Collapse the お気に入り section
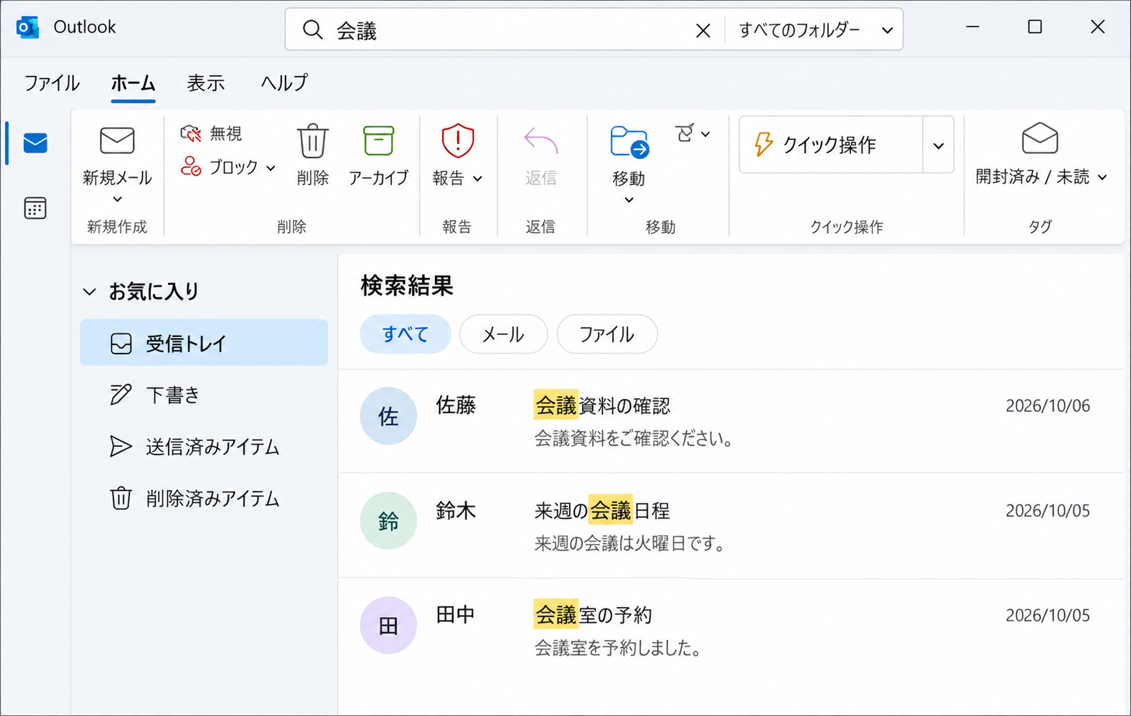 point(90,291)
